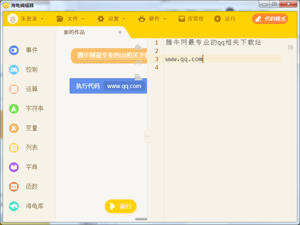Open the 运算 (Operators) calculator icon
300x225 pixels.
tap(14, 89)
